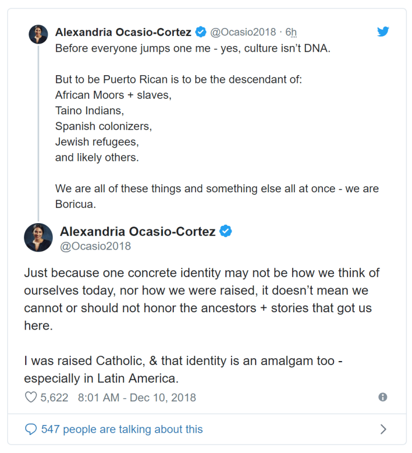This screenshot has height=453, width=412.
Task: Click the larger Alexandria Ocasio-Cortez name
Action: tap(137, 231)
